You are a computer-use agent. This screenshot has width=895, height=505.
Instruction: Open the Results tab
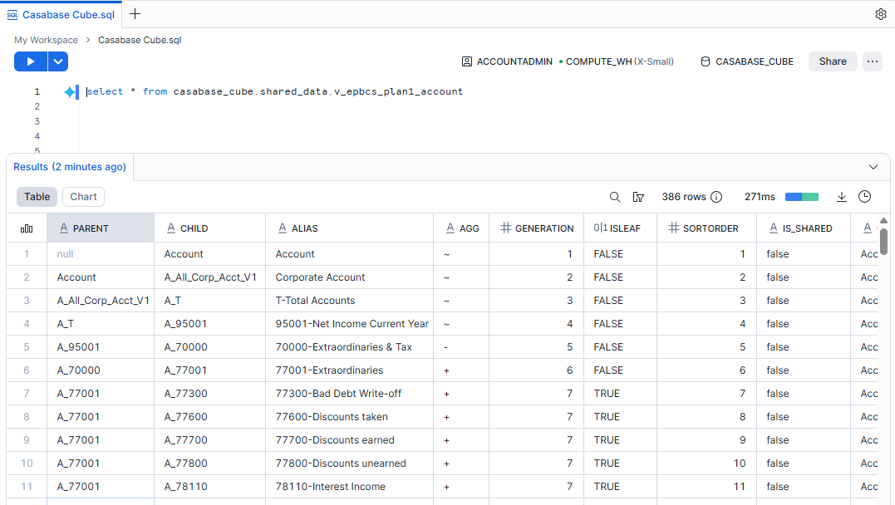(70, 167)
